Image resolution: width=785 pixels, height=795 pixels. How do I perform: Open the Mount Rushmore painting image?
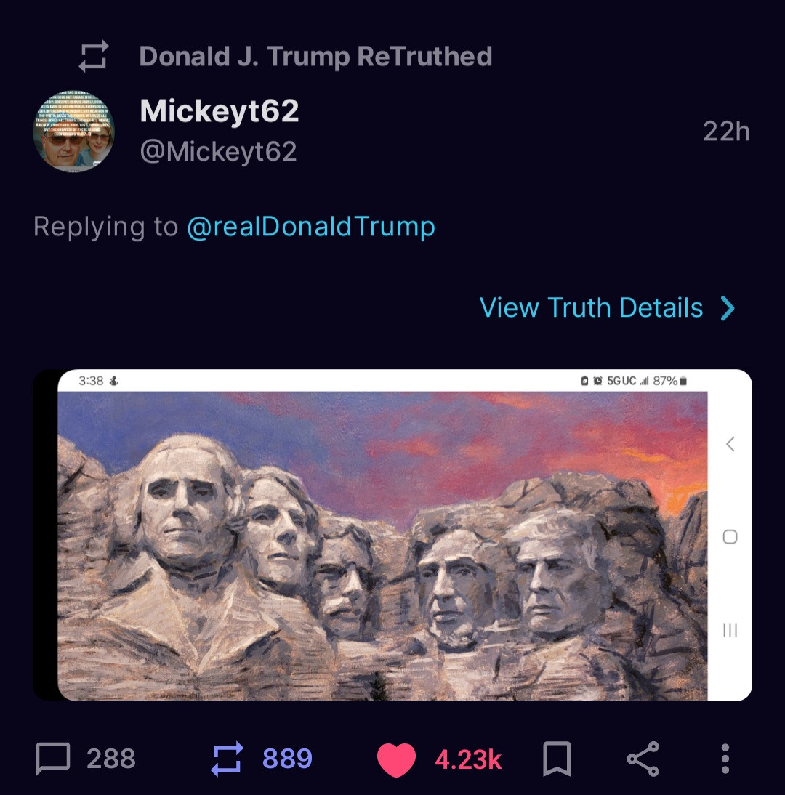[x=382, y=545]
